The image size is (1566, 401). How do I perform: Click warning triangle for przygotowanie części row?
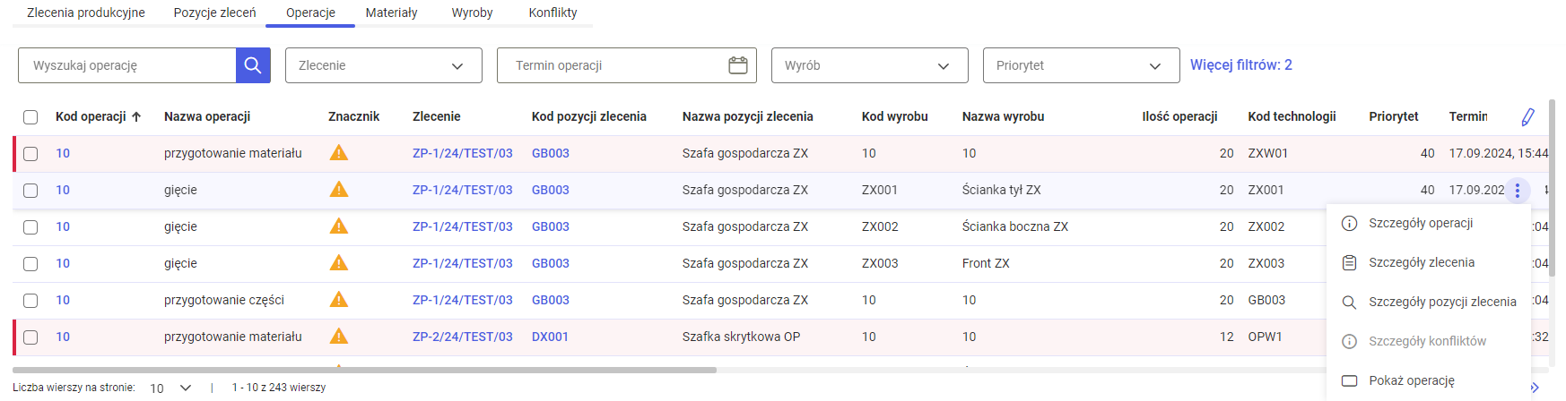point(338,300)
